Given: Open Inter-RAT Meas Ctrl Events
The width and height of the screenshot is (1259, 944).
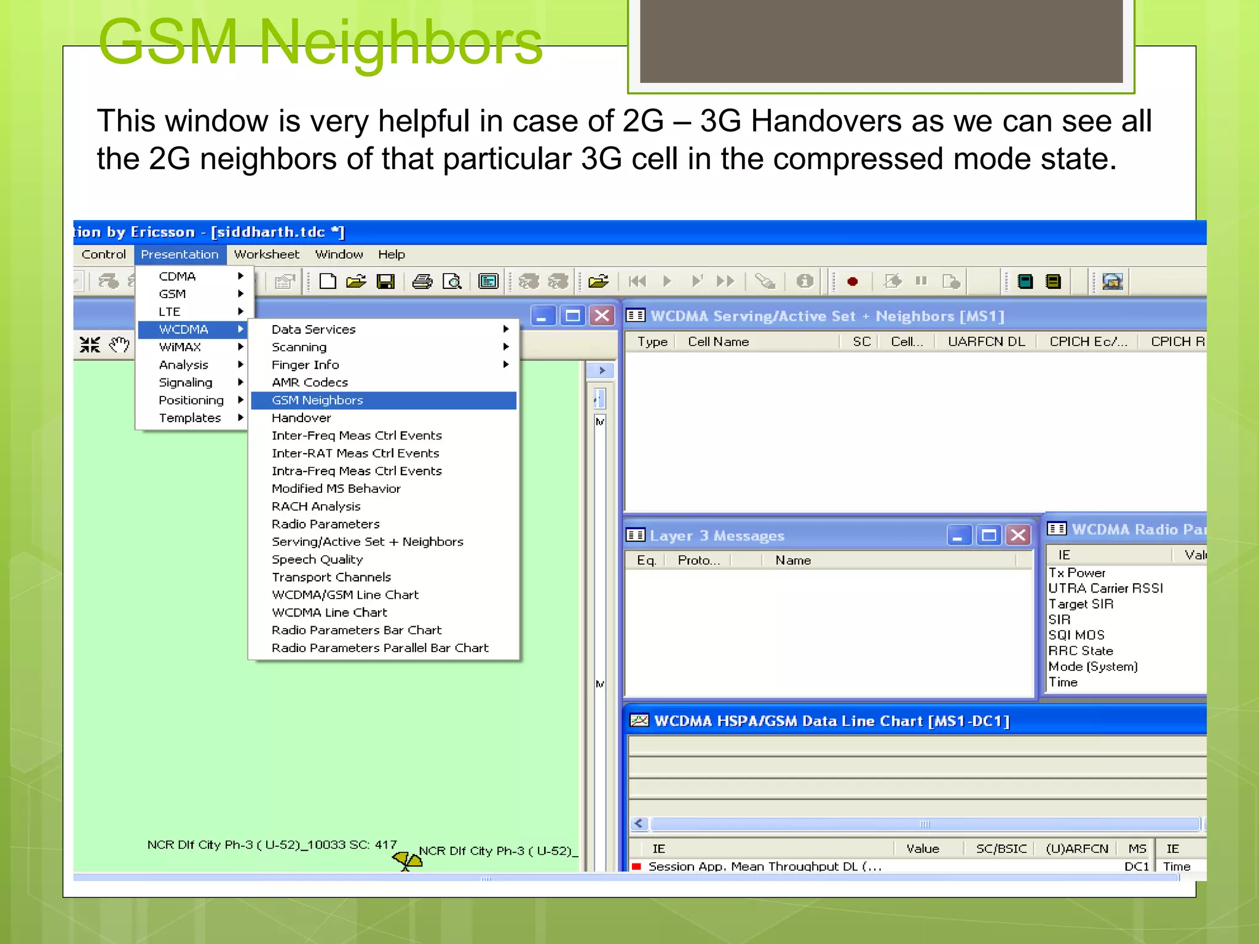Looking at the screenshot, I should click(x=384, y=453).
